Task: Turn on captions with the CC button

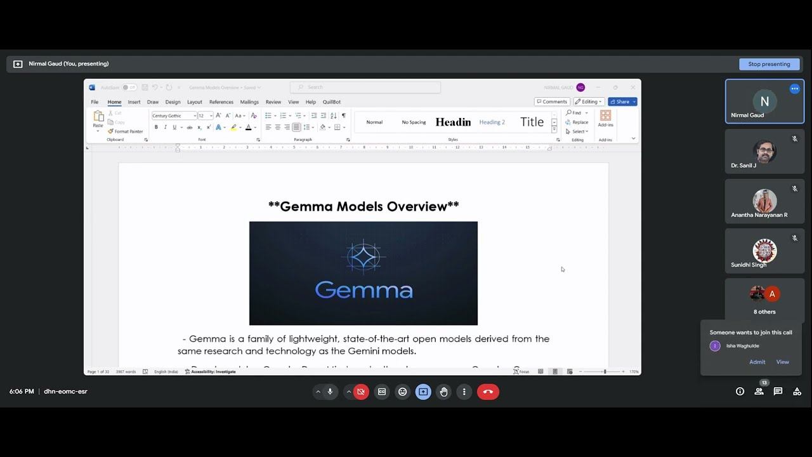Action: coord(382,392)
